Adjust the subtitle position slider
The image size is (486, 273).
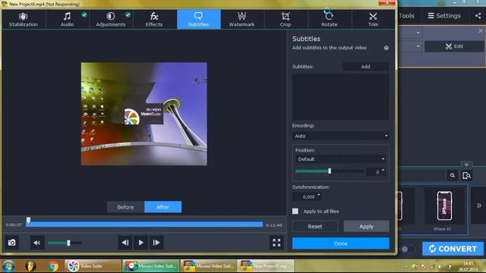pyautogui.click(x=330, y=171)
